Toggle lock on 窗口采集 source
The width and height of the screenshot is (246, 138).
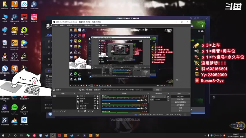click(97, 106)
